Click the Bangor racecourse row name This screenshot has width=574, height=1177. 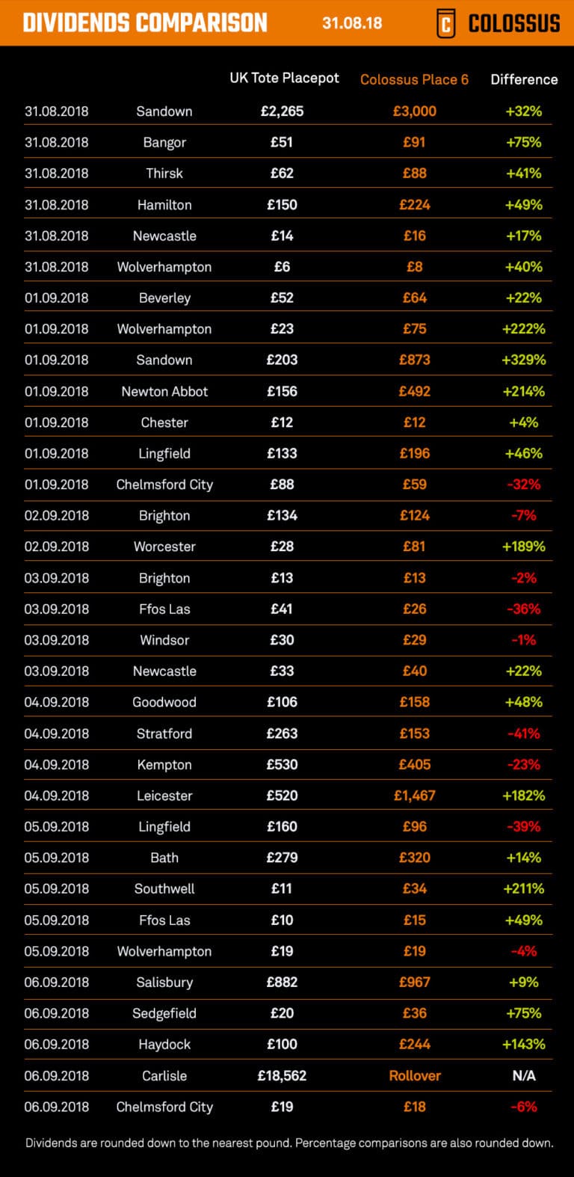click(x=164, y=142)
